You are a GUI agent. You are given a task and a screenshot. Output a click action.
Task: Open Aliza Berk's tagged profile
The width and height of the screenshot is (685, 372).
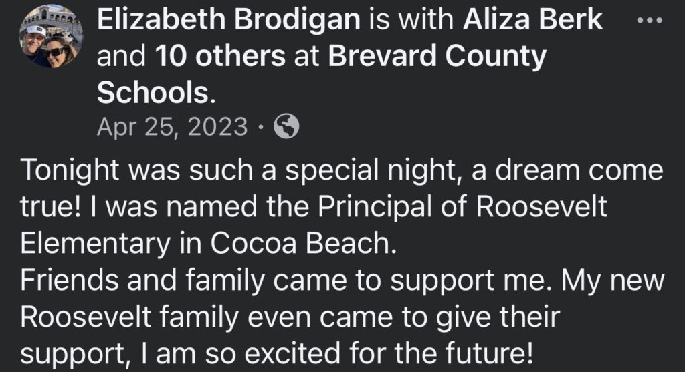(532, 21)
